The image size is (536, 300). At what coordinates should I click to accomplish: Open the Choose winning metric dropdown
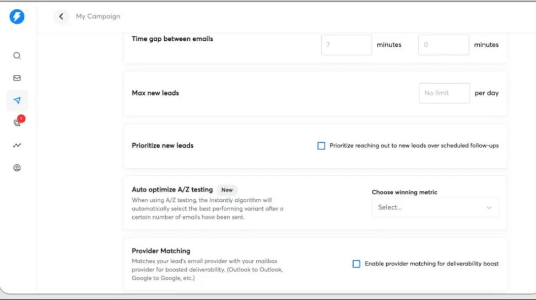(435, 207)
